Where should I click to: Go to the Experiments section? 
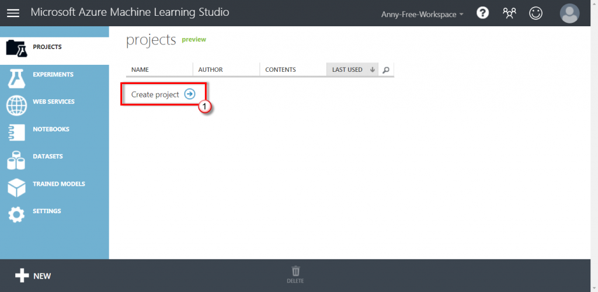[x=54, y=78]
